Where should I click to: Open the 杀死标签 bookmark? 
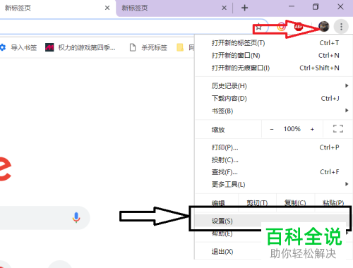pos(148,48)
